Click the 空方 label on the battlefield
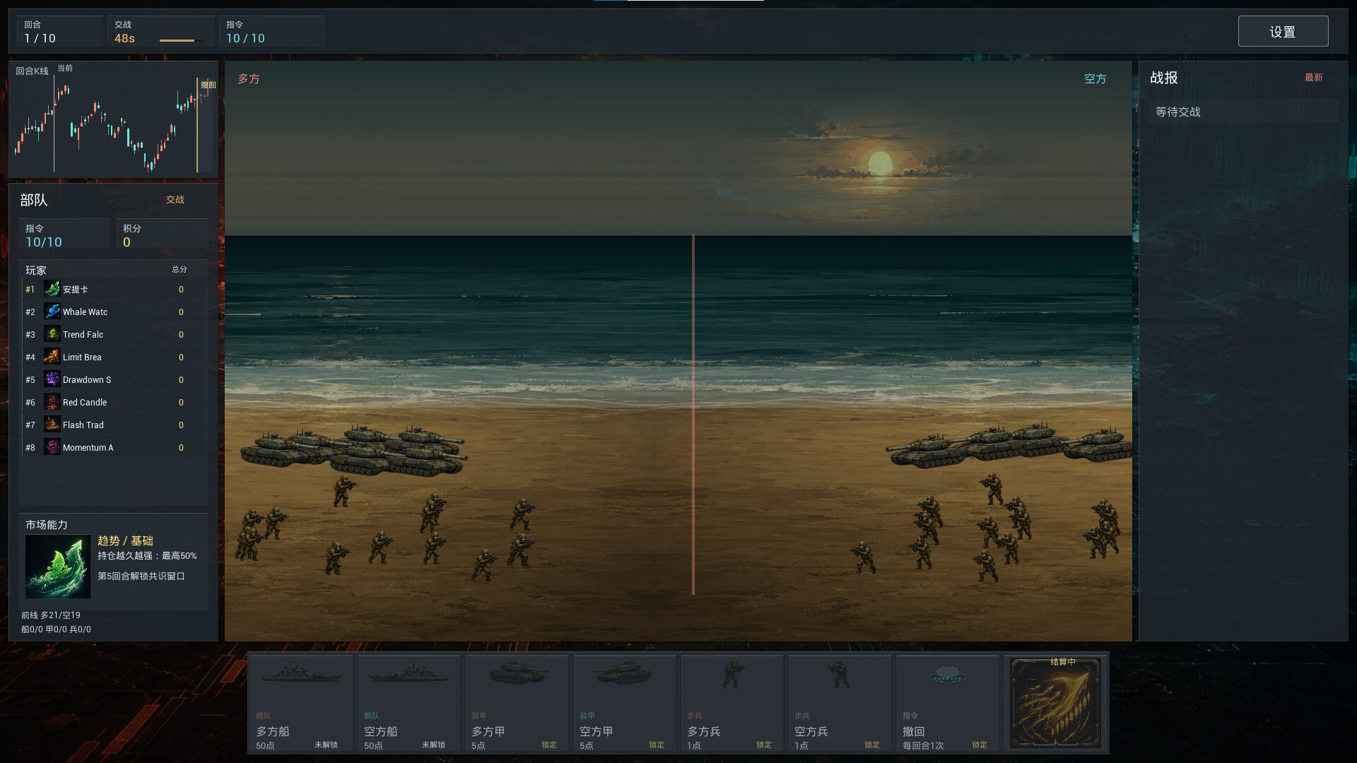 click(1095, 78)
